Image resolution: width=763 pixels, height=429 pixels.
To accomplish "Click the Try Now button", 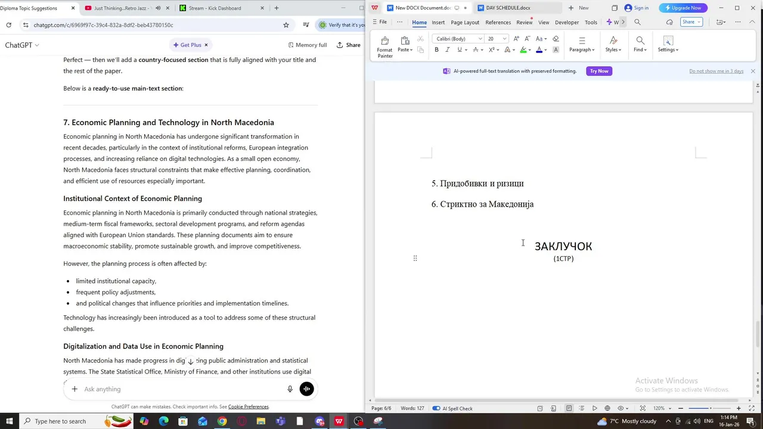I will [599, 71].
